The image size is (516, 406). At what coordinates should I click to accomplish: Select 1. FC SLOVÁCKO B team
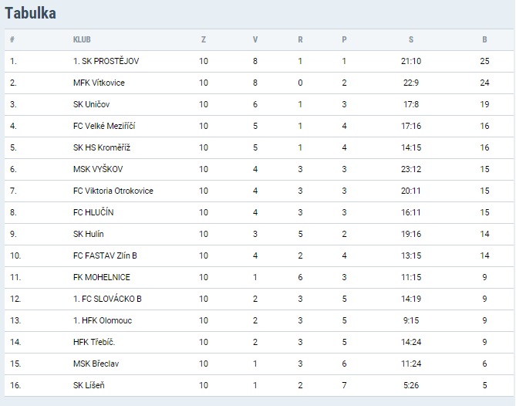pyautogui.click(x=106, y=299)
